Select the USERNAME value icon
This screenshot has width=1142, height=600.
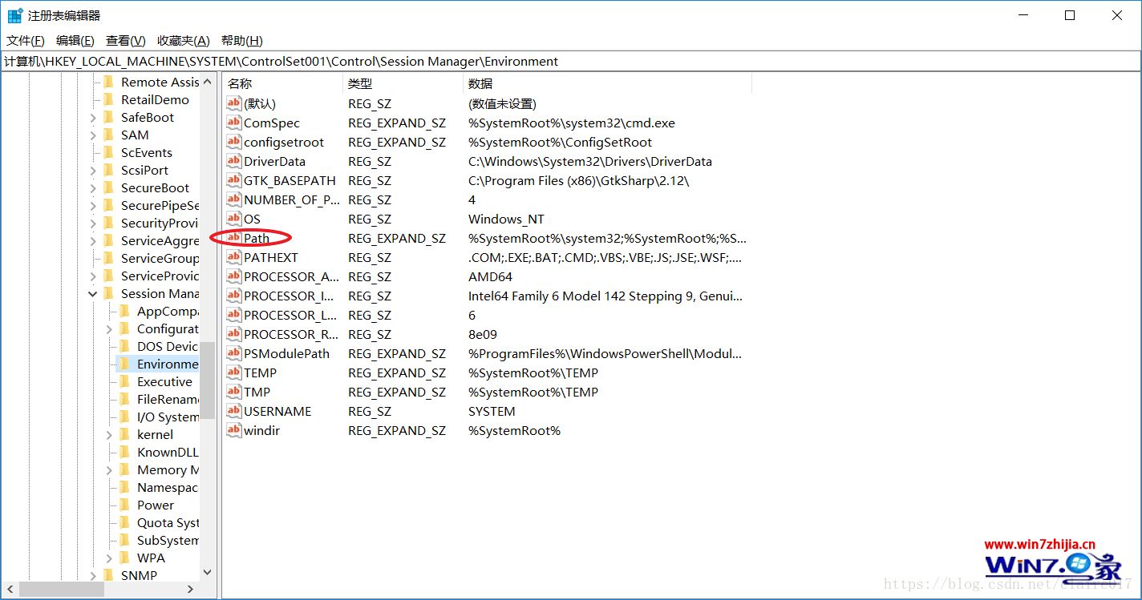coord(233,411)
